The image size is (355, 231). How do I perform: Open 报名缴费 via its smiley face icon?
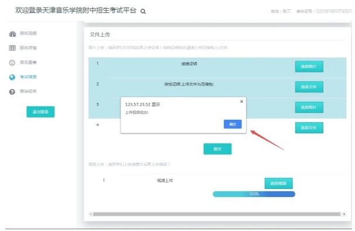pos(12,63)
